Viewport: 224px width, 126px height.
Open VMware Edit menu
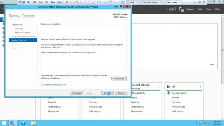click(x=34, y=2)
